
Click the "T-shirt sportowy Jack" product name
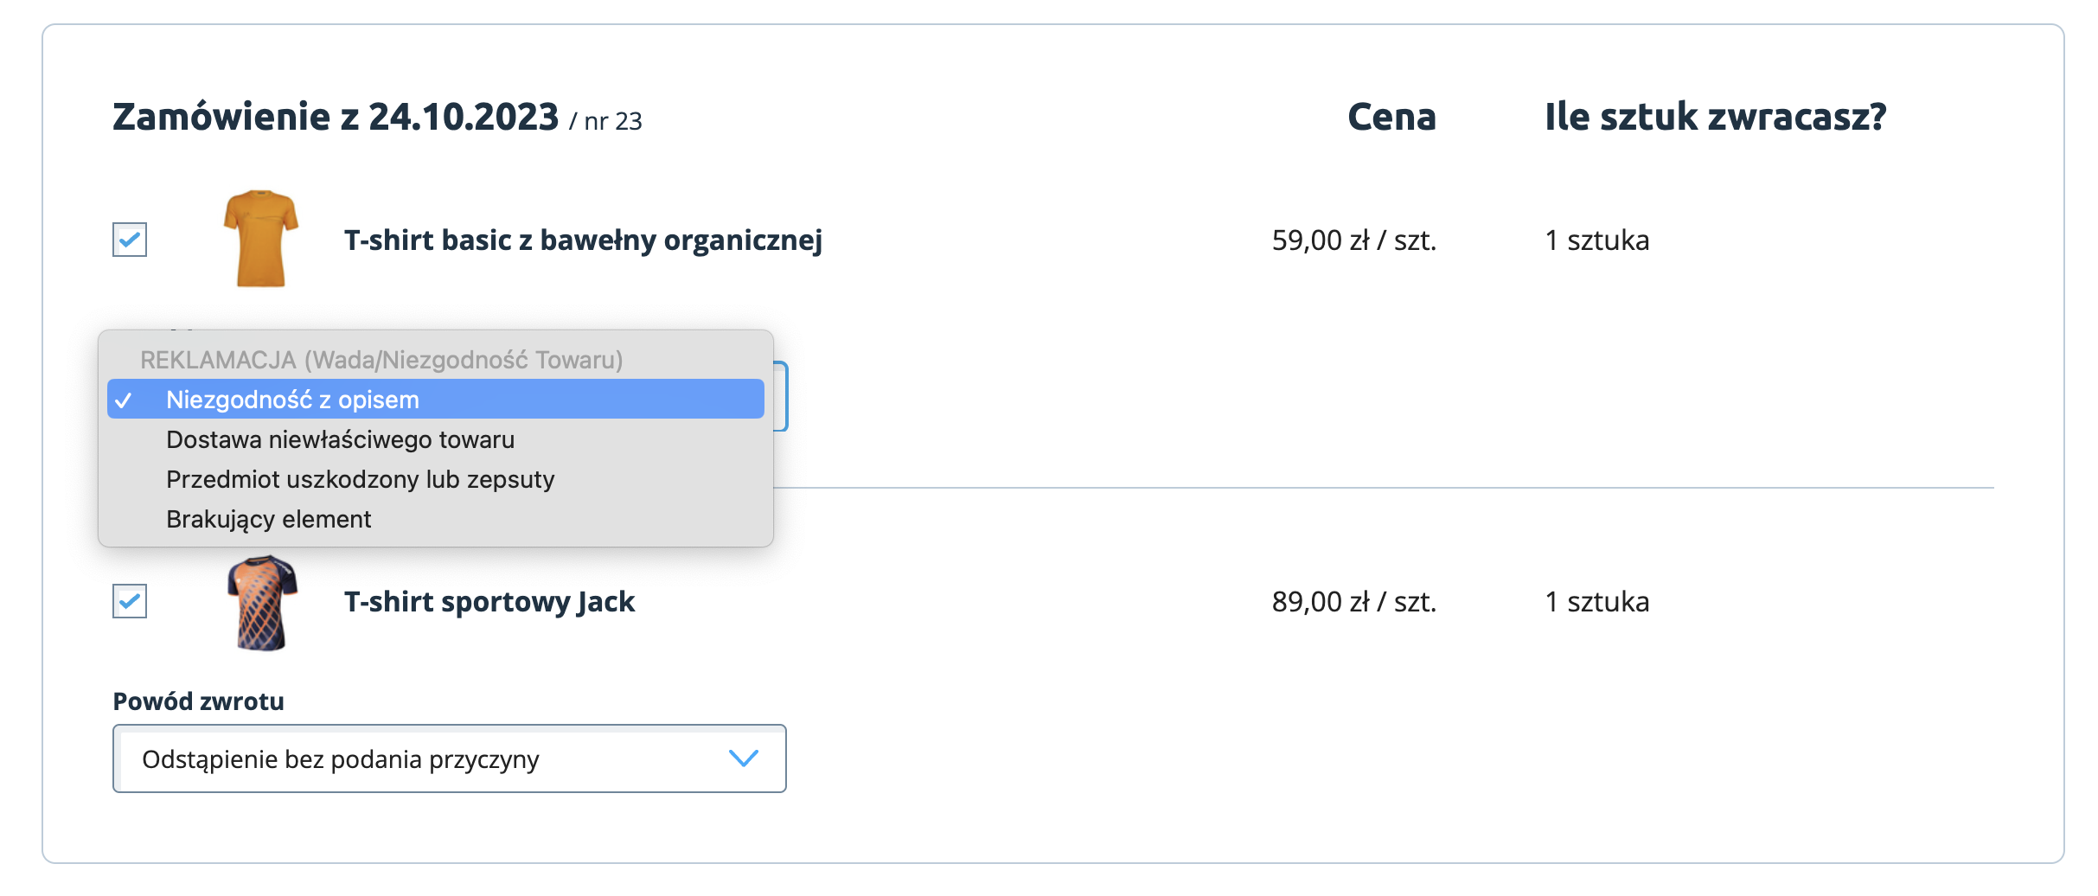489,602
